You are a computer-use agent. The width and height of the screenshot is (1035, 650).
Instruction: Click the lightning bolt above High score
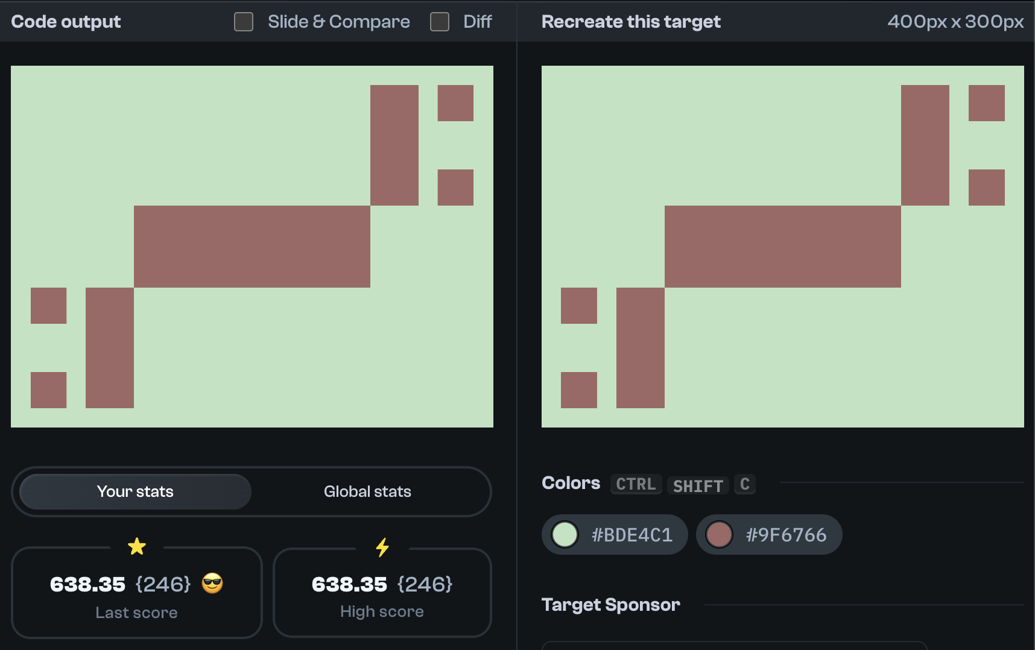tap(382, 547)
